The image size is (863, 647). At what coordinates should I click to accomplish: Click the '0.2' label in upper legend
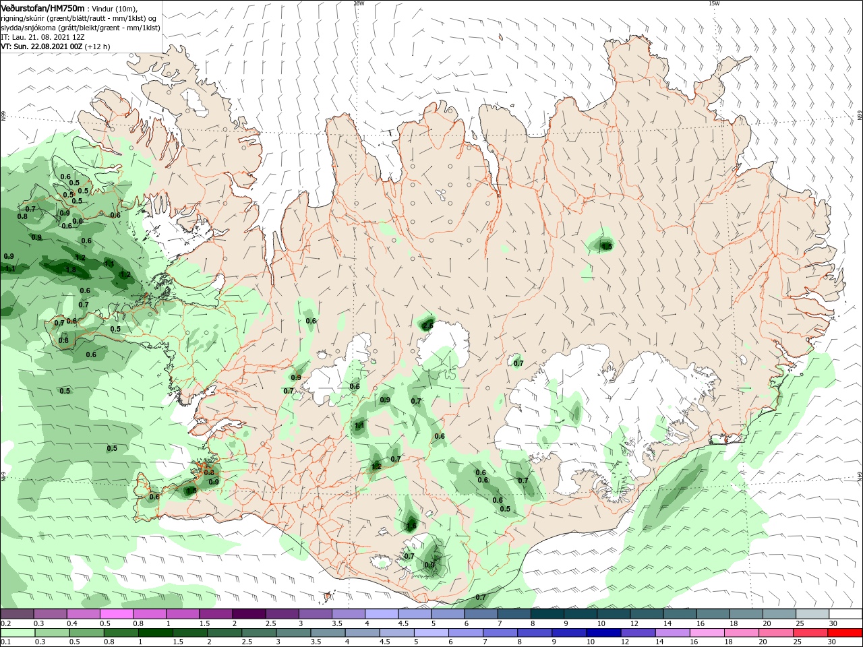[x=6, y=623]
